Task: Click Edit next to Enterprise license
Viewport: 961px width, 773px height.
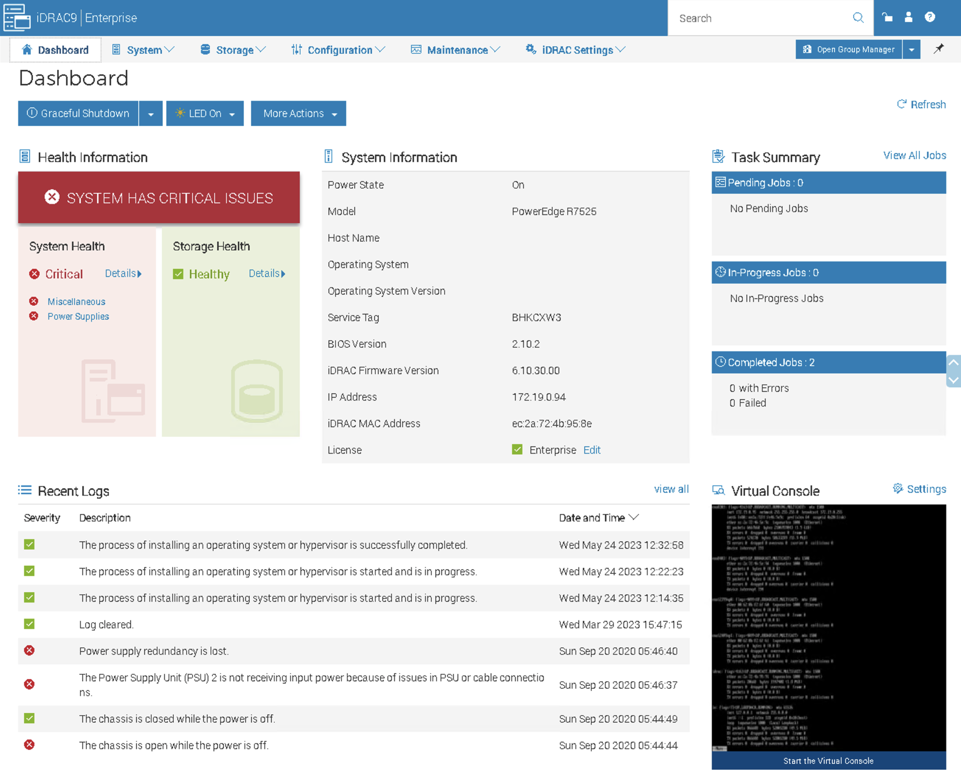Action: pyautogui.click(x=591, y=450)
